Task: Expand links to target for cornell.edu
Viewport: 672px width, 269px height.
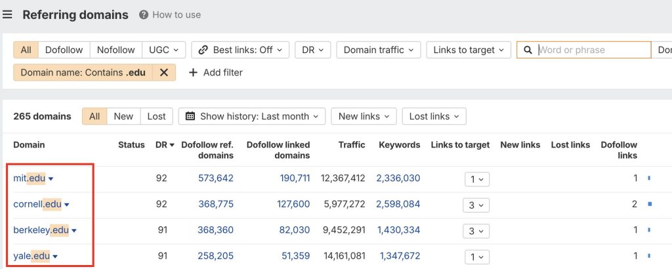Action: pyautogui.click(x=476, y=205)
